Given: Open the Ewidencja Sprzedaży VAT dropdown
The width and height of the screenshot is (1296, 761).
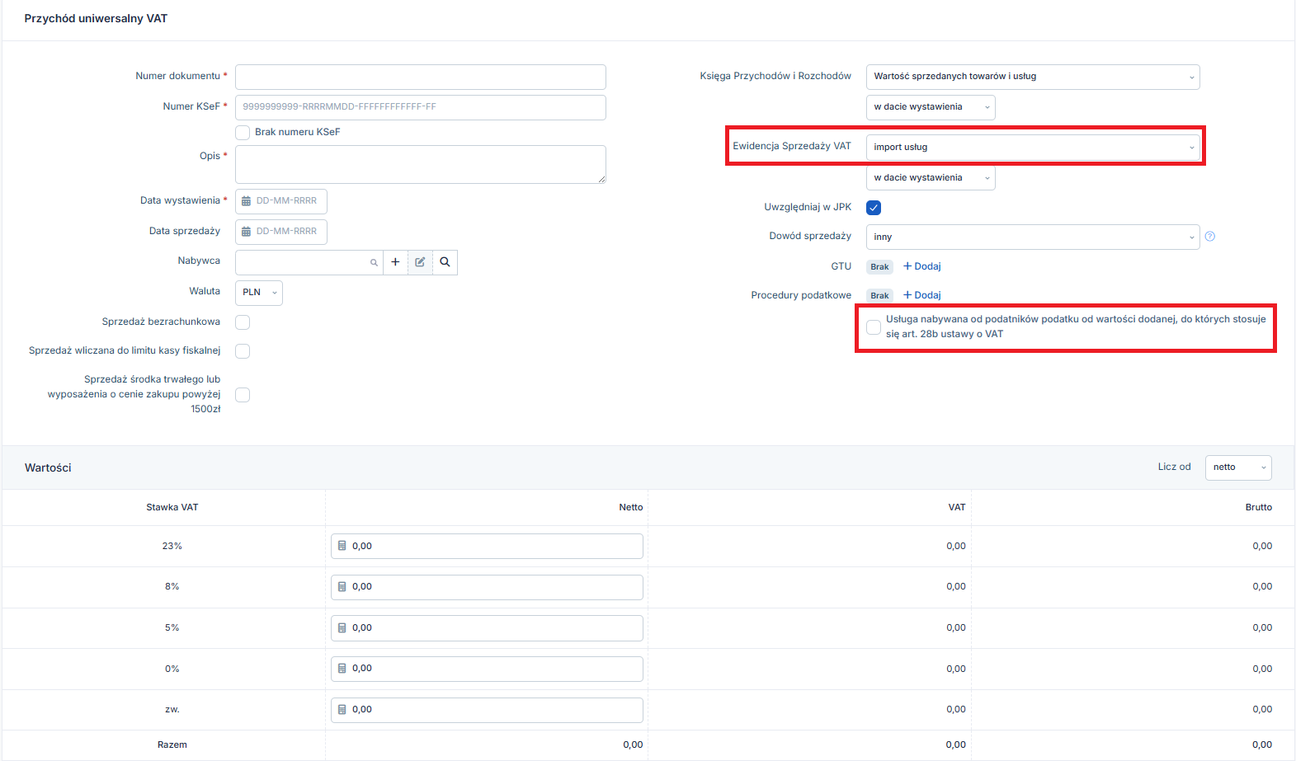Looking at the screenshot, I should (x=1033, y=148).
